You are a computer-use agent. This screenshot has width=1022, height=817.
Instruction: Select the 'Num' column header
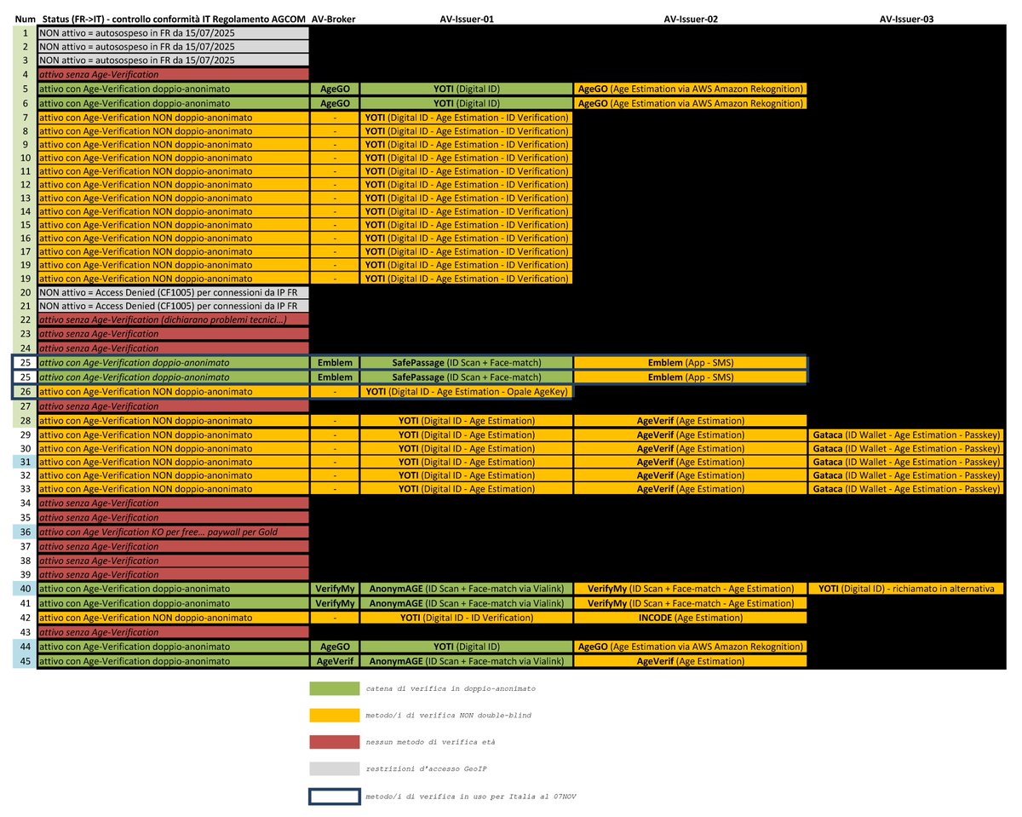point(25,17)
